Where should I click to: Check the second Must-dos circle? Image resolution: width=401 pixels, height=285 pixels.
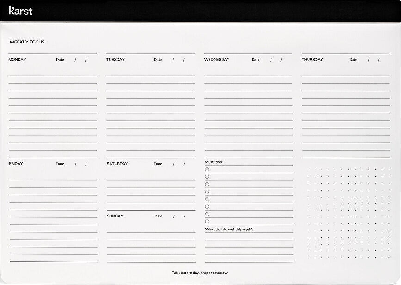point(207,177)
